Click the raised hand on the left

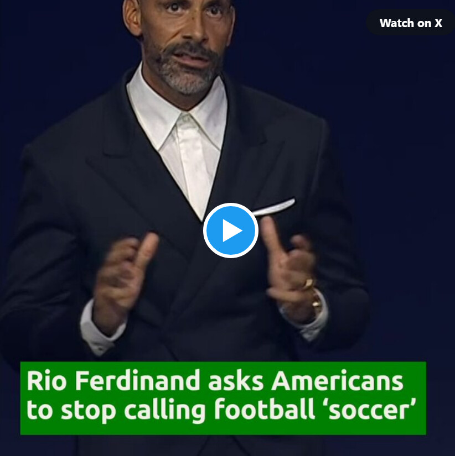click(125, 284)
